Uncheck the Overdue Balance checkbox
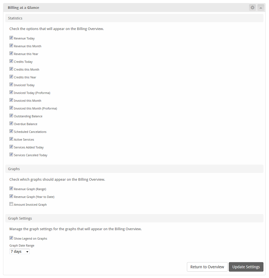269x278 pixels. 11,123
